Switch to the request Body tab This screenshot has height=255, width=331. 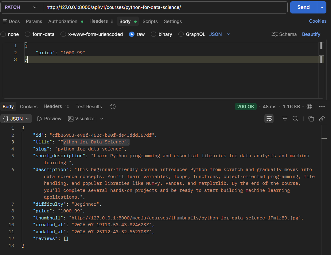(128, 21)
